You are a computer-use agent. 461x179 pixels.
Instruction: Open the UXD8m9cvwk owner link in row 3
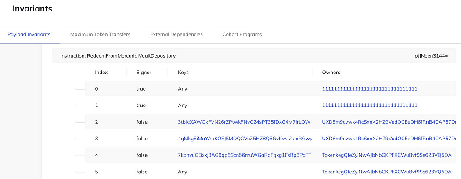[389, 139]
